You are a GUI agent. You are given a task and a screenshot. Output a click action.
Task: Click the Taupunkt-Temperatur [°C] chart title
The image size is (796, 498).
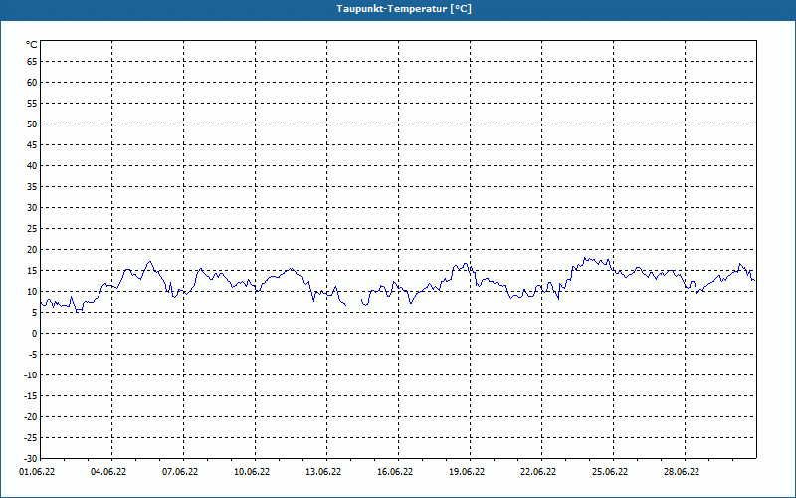404,9
